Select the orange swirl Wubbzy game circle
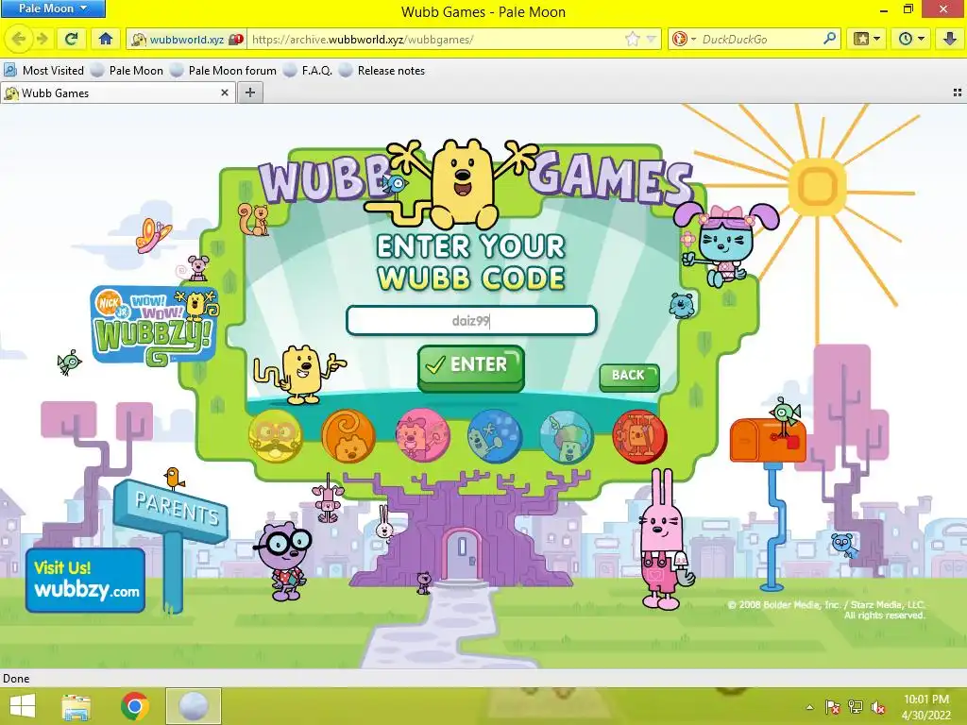The width and height of the screenshot is (967, 725). point(348,437)
